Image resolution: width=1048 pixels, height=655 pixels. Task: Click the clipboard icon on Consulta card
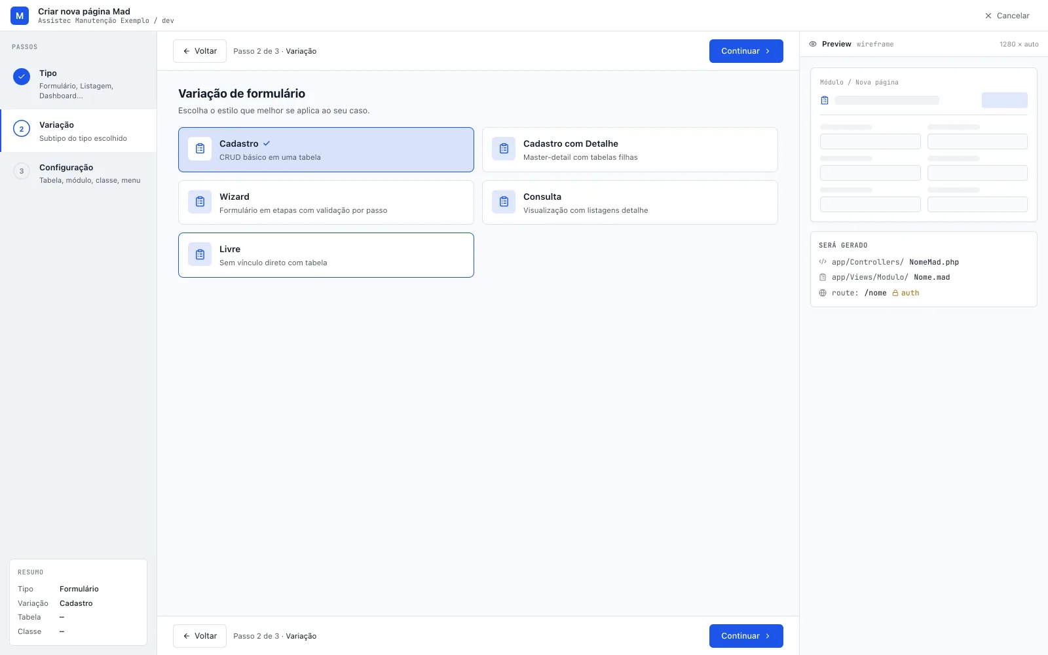(504, 202)
